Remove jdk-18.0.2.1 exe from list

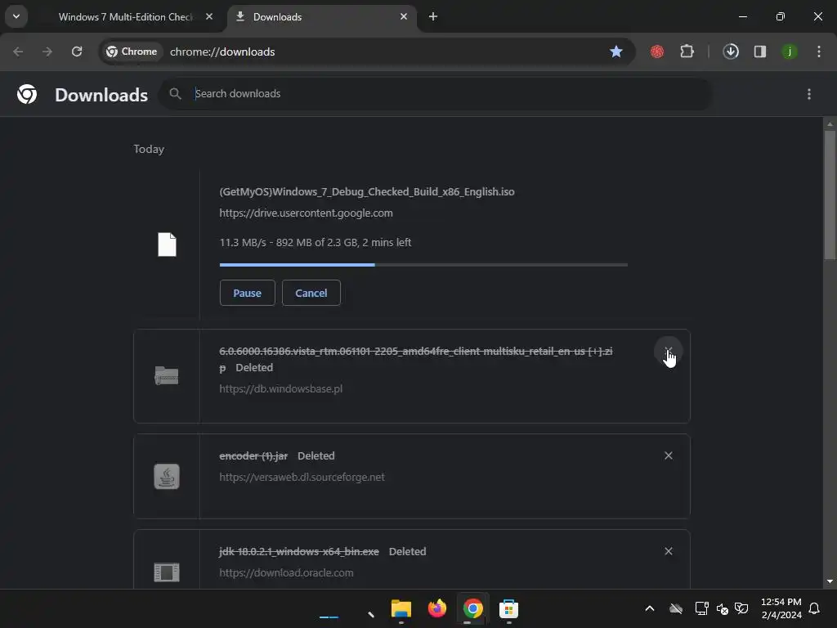pyautogui.click(x=669, y=551)
